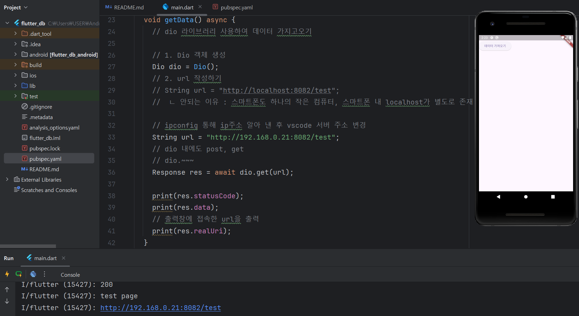Click the console output "200"

point(107,284)
